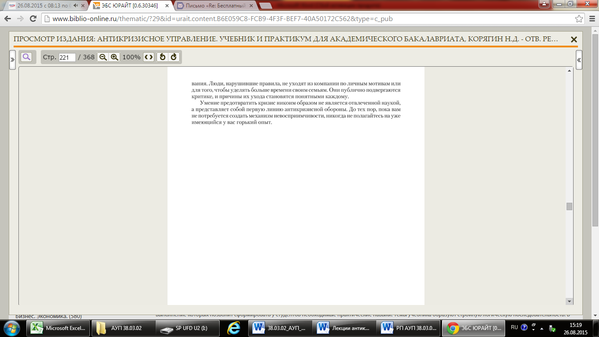The height and width of the screenshot is (337, 599).
Task: Click the total page count 368
Action: pyautogui.click(x=89, y=57)
